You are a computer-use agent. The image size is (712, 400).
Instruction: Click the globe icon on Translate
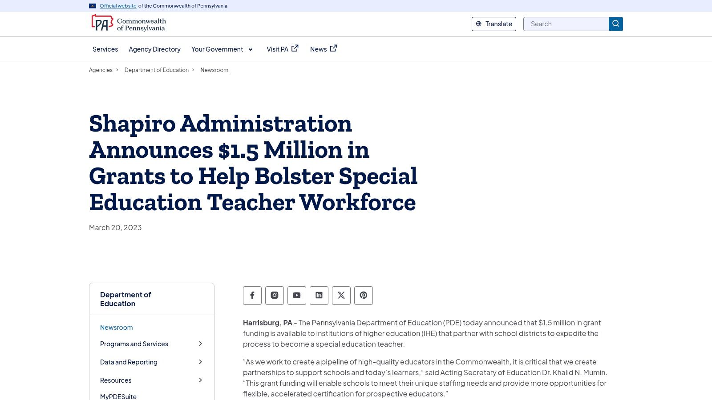pos(480,24)
